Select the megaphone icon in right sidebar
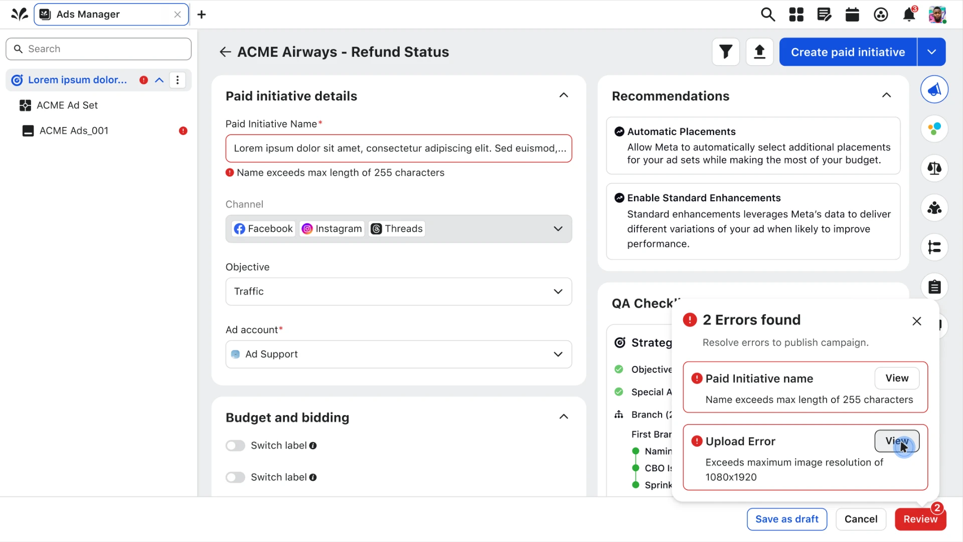The height and width of the screenshot is (542, 963). pos(934,89)
